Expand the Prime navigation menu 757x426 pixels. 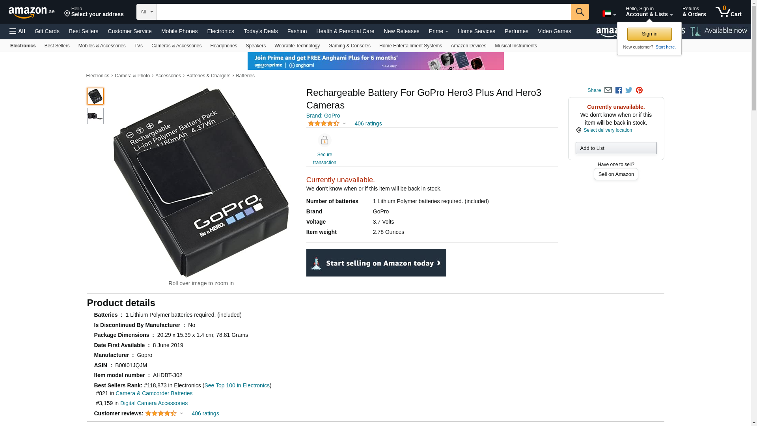pos(438,31)
